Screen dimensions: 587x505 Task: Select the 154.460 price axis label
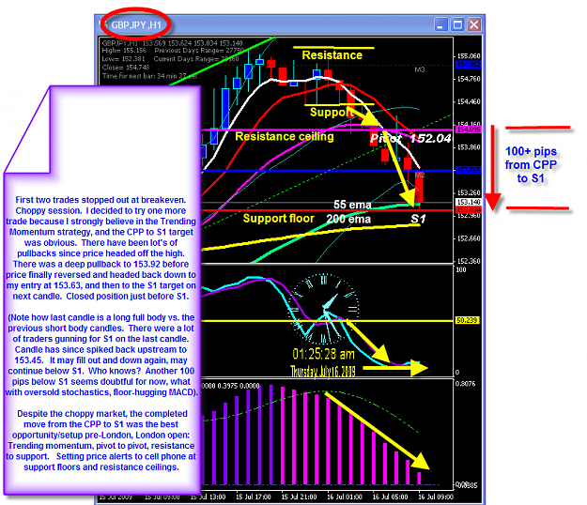coord(469,101)
